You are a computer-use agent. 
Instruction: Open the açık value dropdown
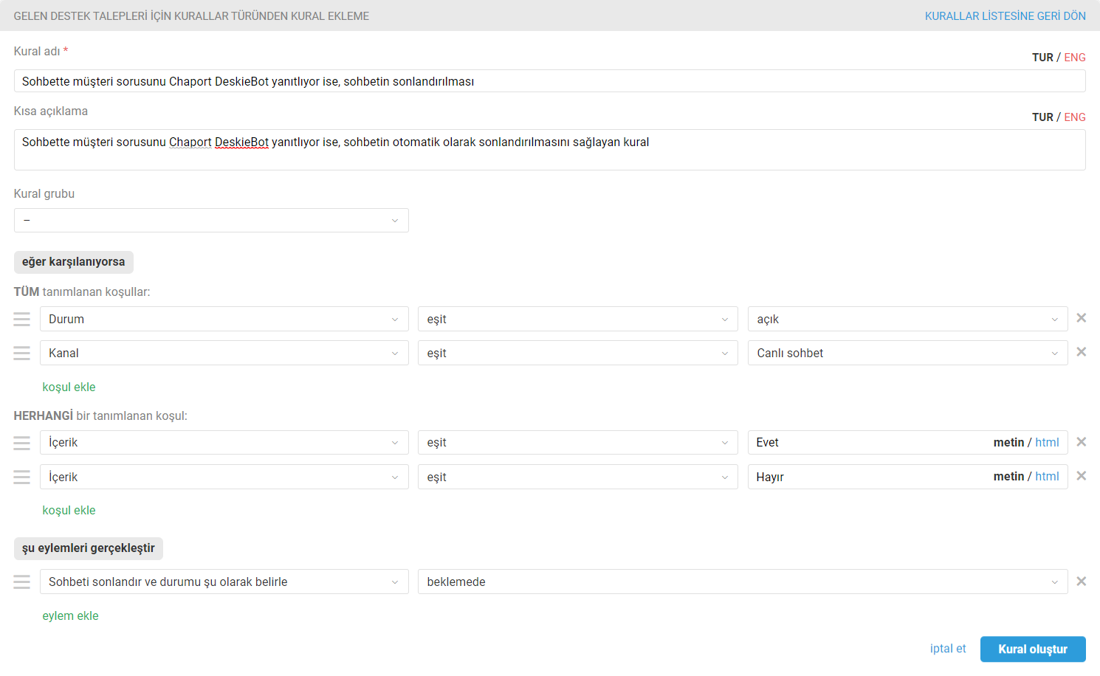tap(908, 319)
